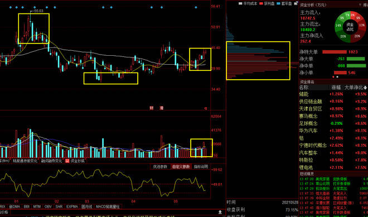This screenshot has width=368, height=217.
Task: Click the first blue diamond event marker
Action: pos(11,7)
